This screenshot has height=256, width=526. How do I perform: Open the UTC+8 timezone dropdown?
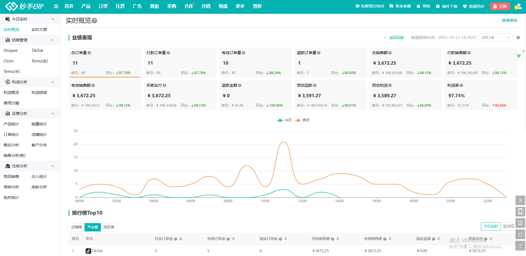[496, 38]
